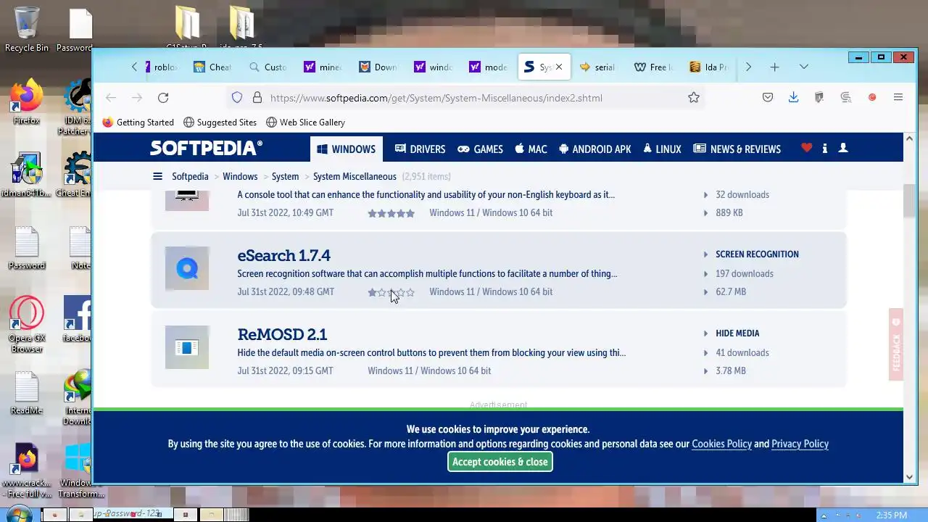Open the Getting Started bookmark
The width and height of the screenshot is (928, 522).
138,123
